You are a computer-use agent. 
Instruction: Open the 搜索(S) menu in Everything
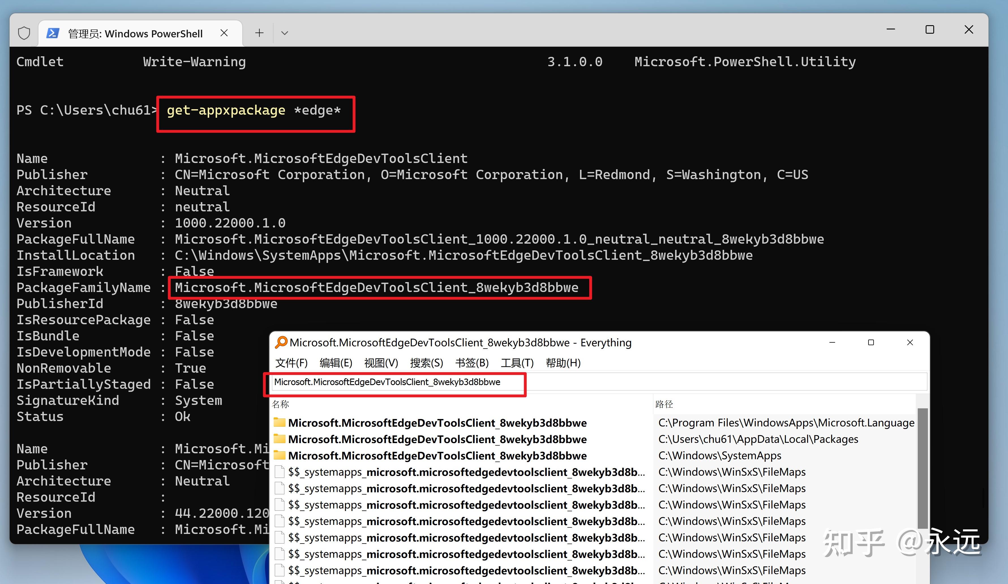[x=426, y=363]
